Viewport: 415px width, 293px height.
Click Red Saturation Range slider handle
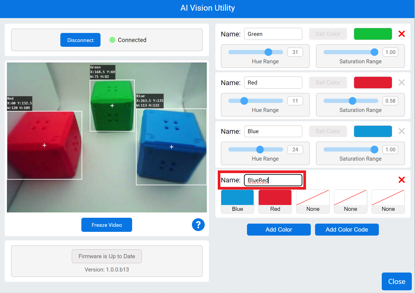353,101
